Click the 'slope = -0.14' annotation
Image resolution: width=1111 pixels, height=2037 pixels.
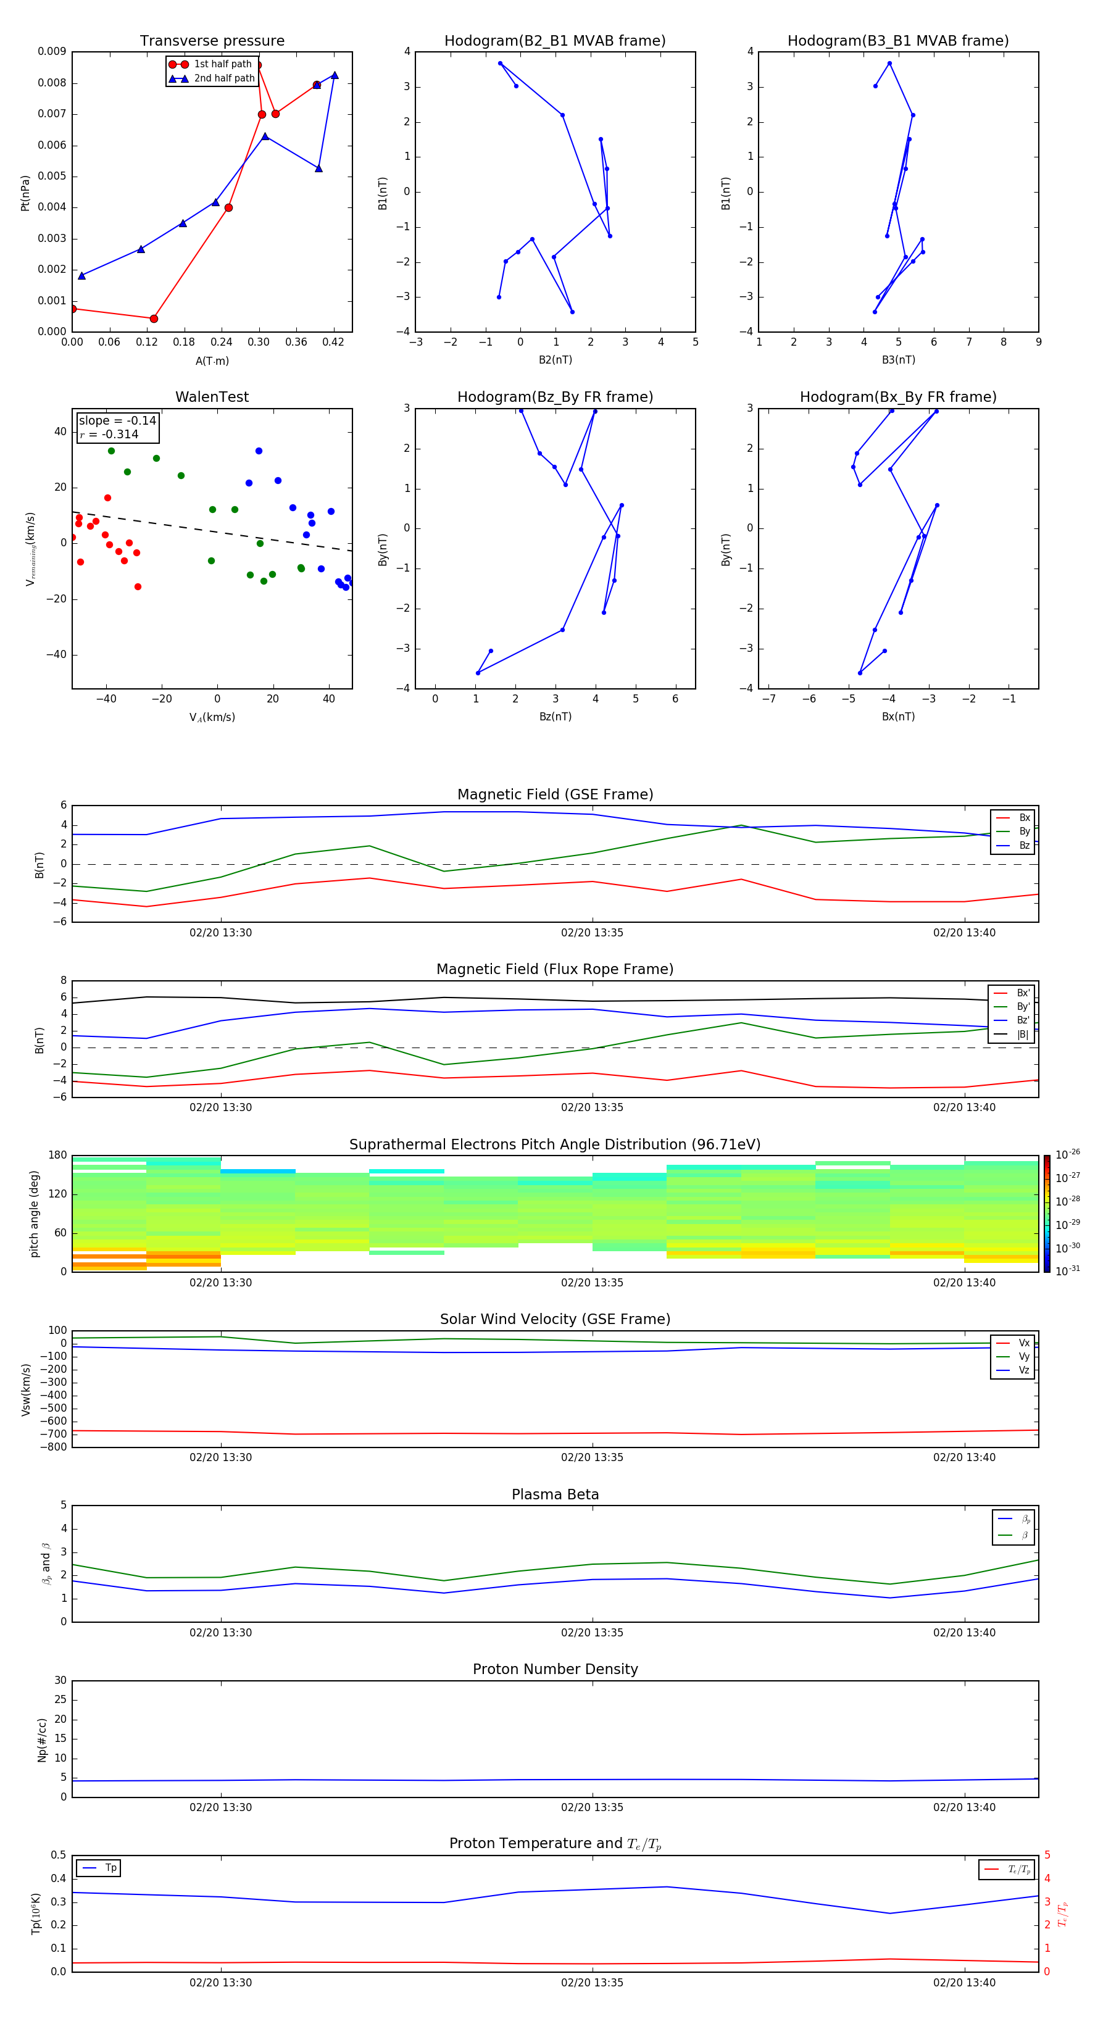click(x=118, y=421)
